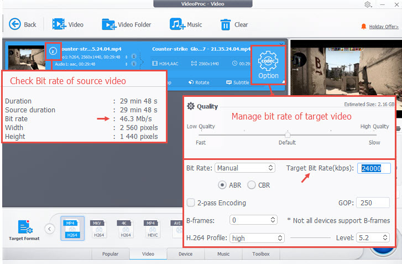Show previous formats with left chevron

(49, 229)
